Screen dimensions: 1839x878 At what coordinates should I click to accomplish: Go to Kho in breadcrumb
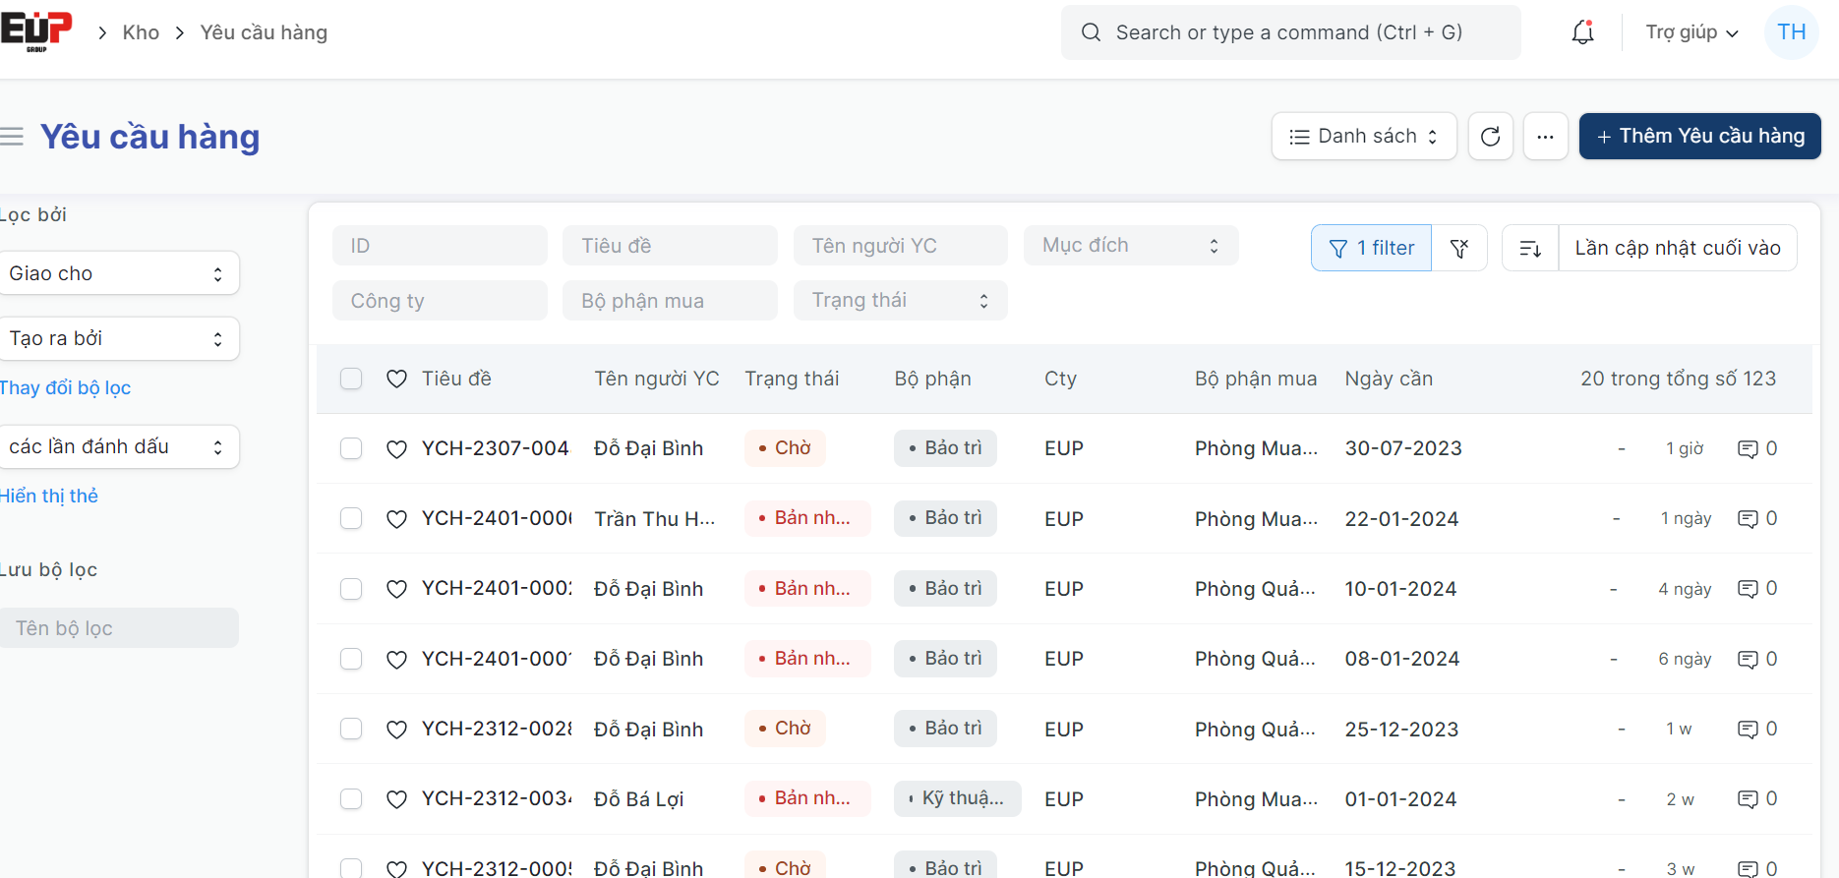[x=141, y=32]
